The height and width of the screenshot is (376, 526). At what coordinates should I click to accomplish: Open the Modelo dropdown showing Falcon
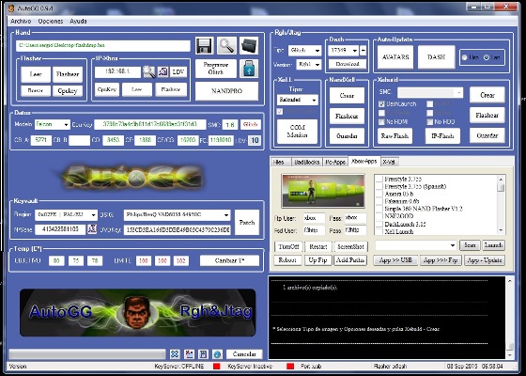pyautogui.click(x=53, y=124)
